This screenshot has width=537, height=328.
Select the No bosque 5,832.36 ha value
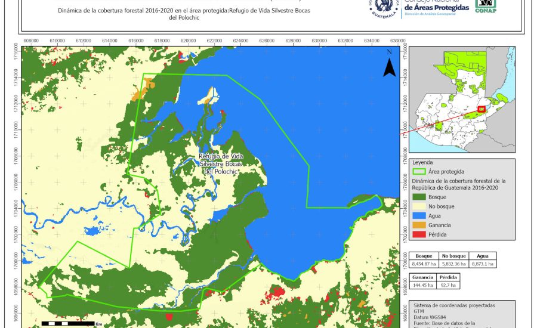pyautogui.click(x=453, y=264)
